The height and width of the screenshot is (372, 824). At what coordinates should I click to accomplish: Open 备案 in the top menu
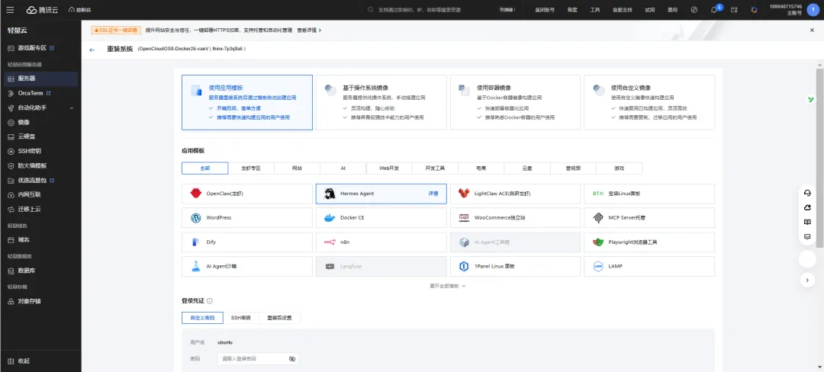click(572, 9)
